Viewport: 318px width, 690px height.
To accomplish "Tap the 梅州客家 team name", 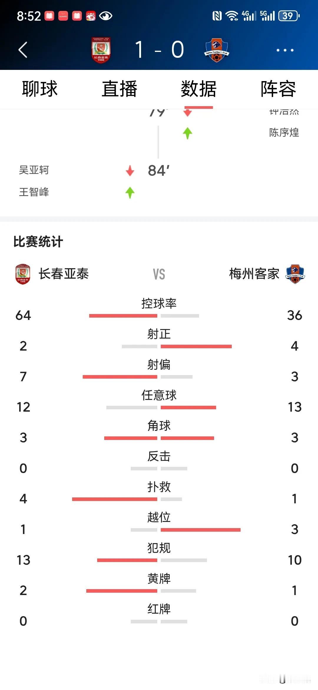I will pos(254,274).
